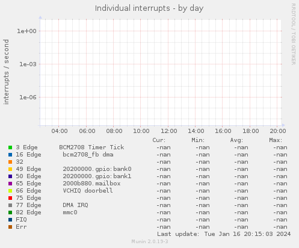Click the 20:00 time axis label

tap(278, 131)
